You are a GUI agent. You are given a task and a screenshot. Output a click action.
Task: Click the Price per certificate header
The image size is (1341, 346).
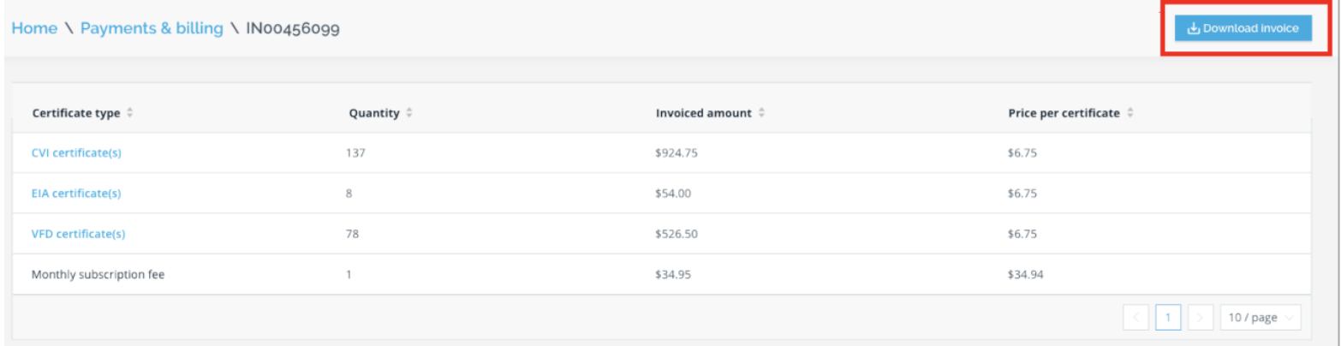pyautogui.click(x=1064, y=113)
